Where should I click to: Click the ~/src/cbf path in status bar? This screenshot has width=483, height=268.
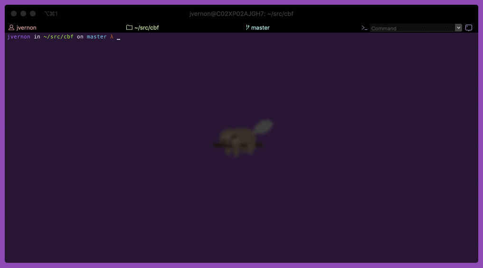pyautogui.click(x=147, y=28)
